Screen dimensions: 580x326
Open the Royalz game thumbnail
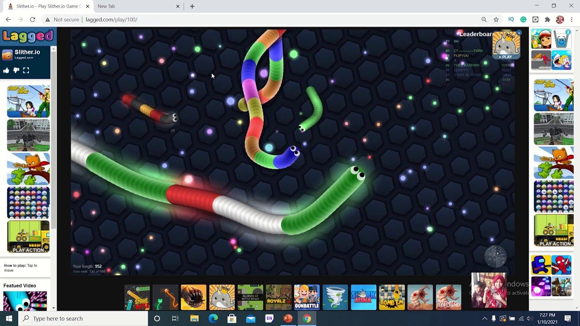point(279,297)
